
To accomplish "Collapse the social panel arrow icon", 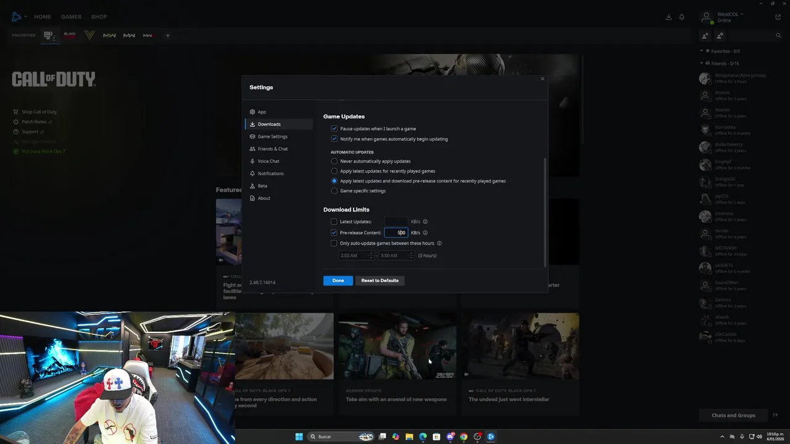I will [x=776, y=415].
